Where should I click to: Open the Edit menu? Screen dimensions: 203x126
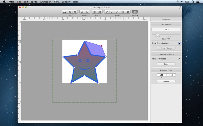[26, 2]
